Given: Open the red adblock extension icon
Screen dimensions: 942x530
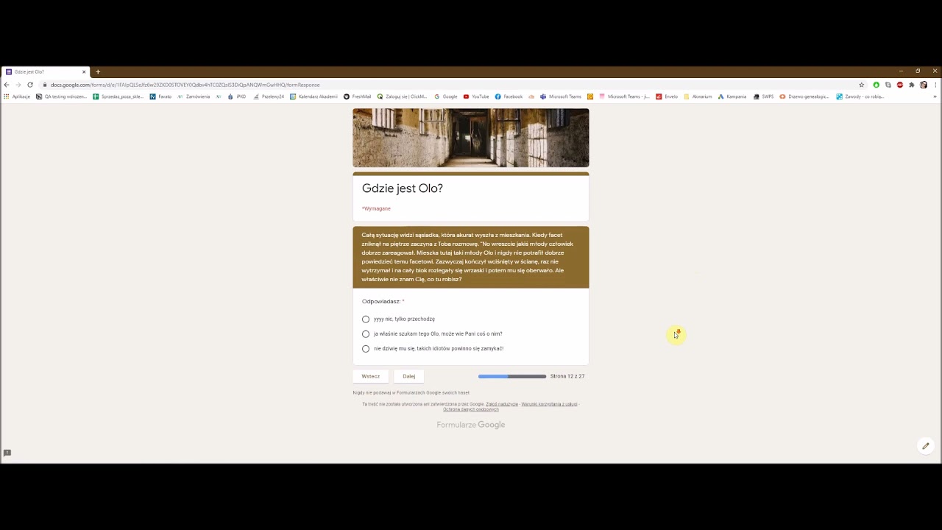Looking at the screenshot, I should (x=899, y=85).
